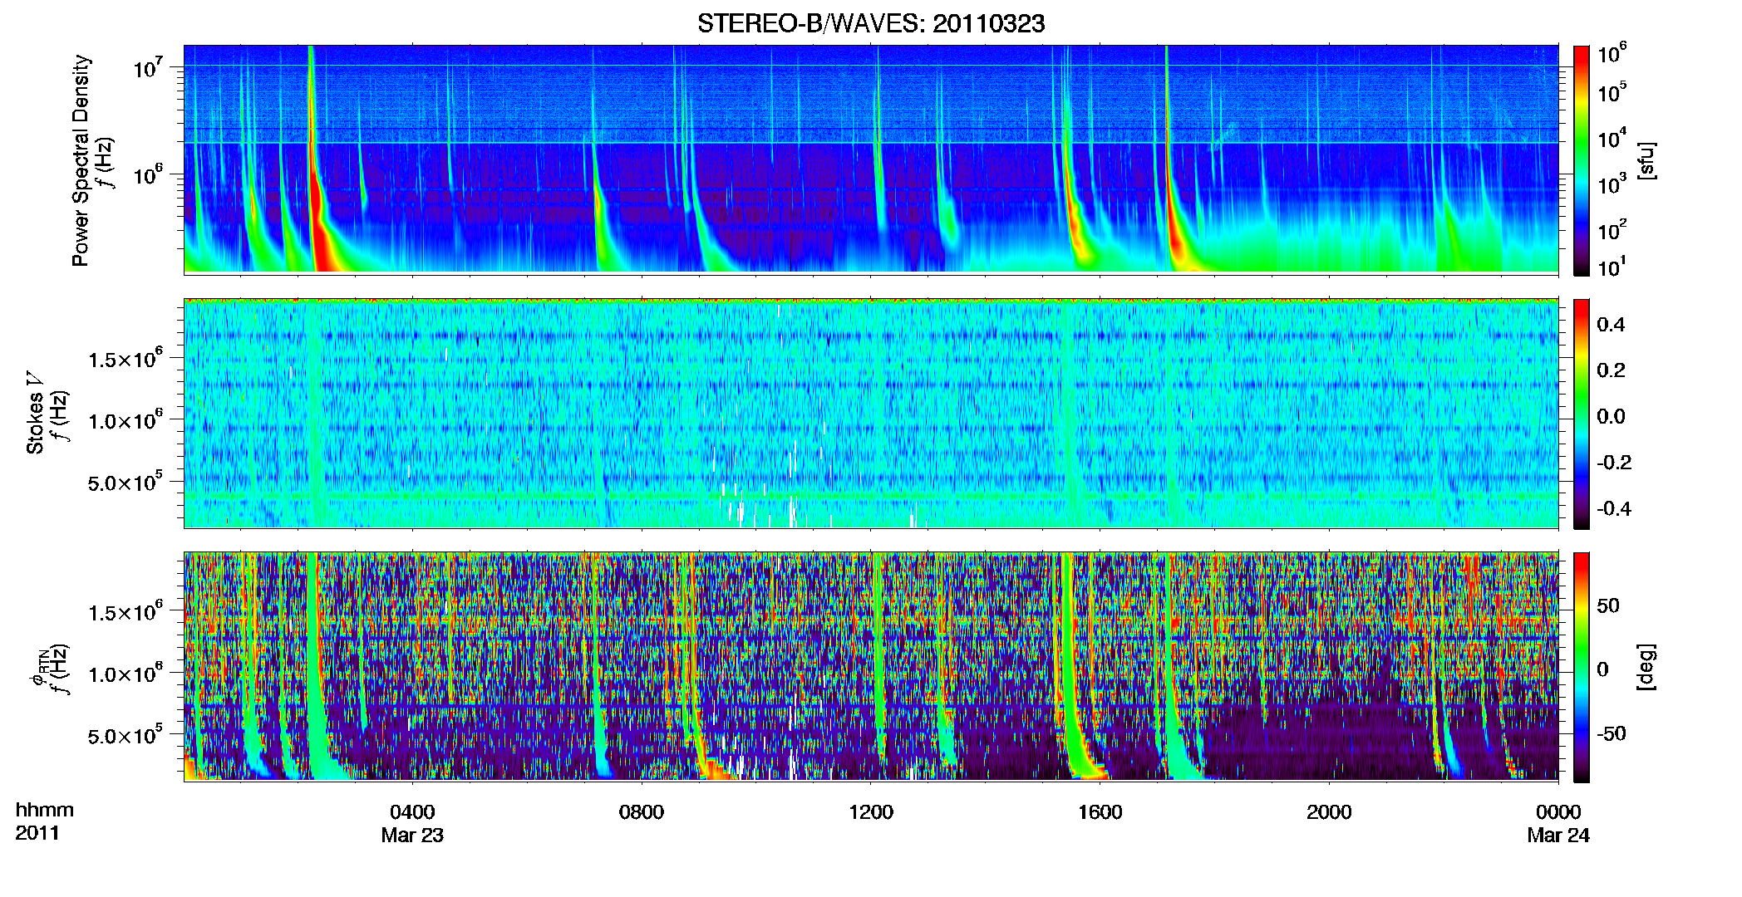Click the Stokes V axis label

click(x=35, y=413)
